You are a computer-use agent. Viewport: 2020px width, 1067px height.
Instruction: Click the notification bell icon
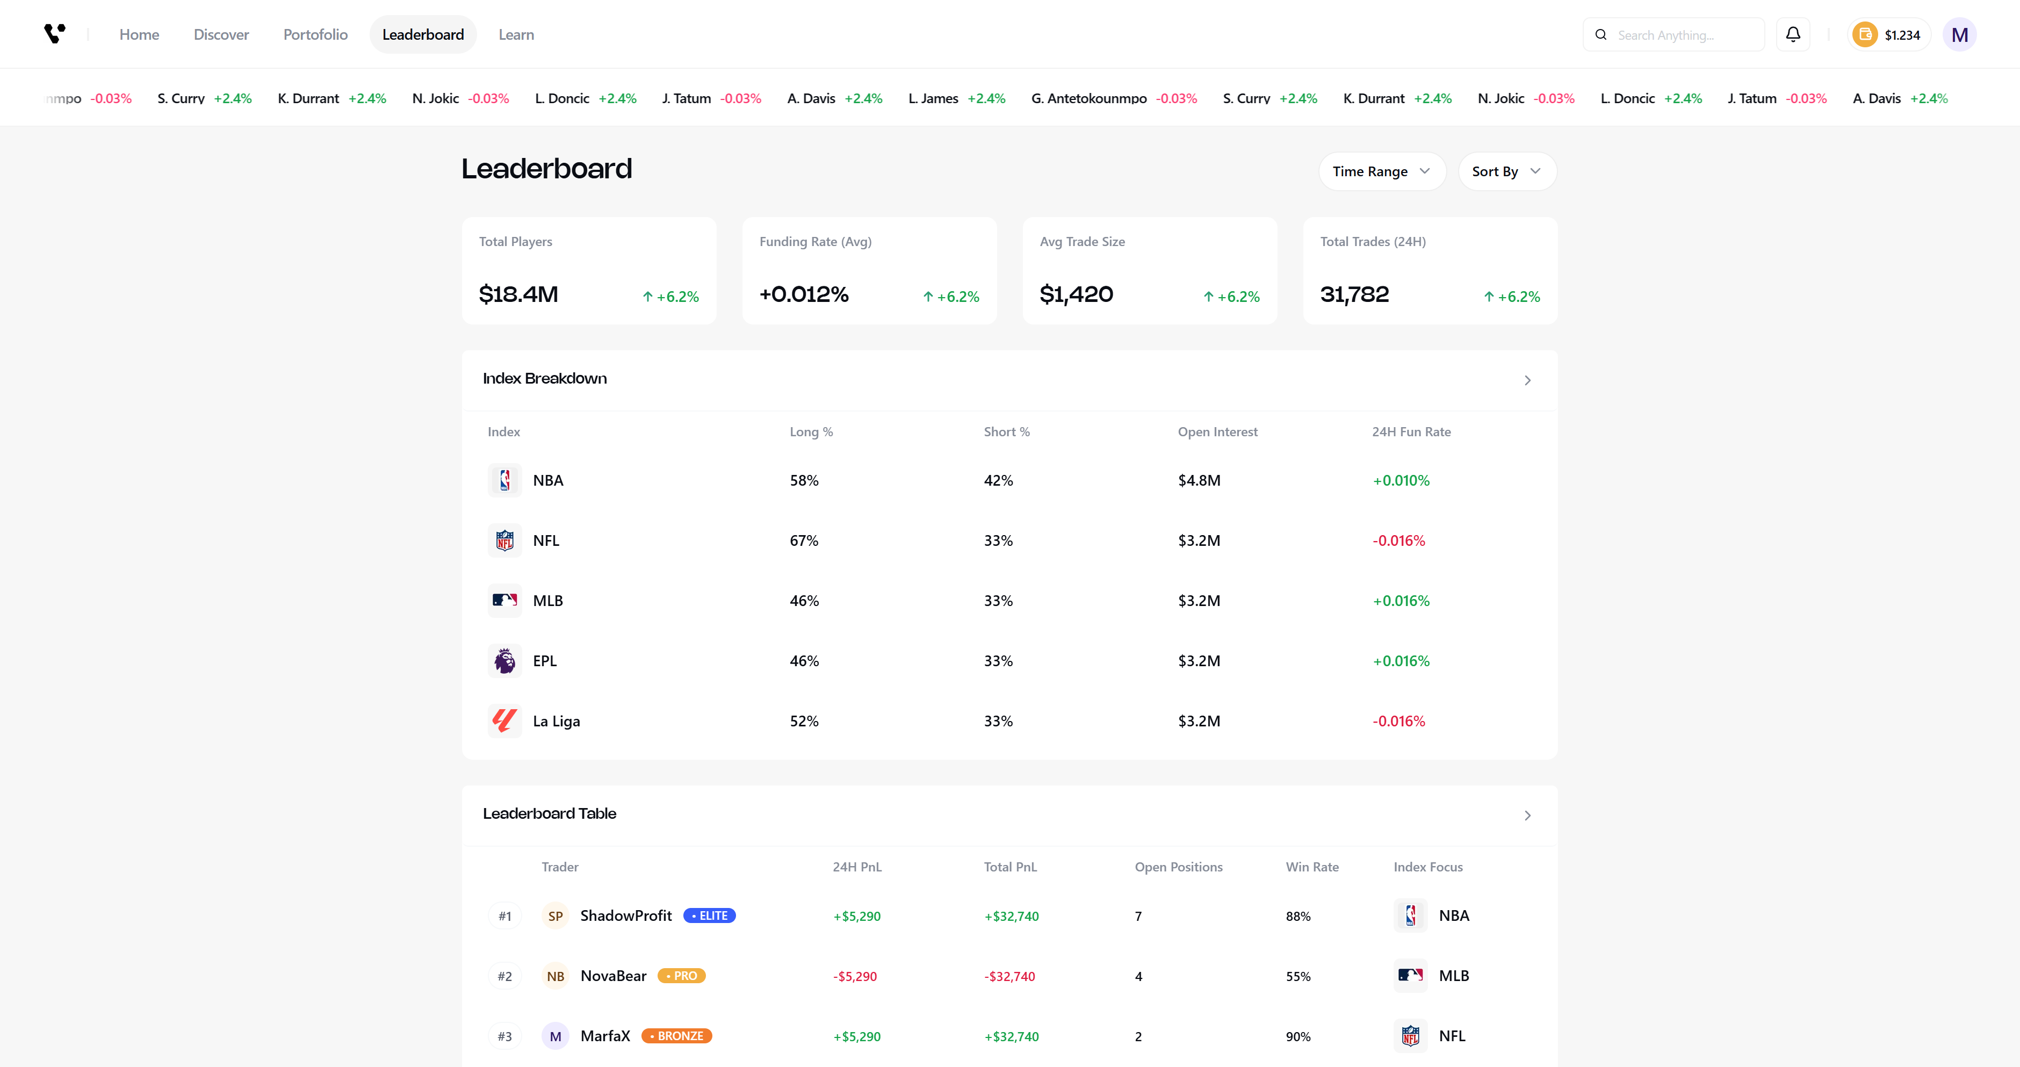[x=1793, y=34]
